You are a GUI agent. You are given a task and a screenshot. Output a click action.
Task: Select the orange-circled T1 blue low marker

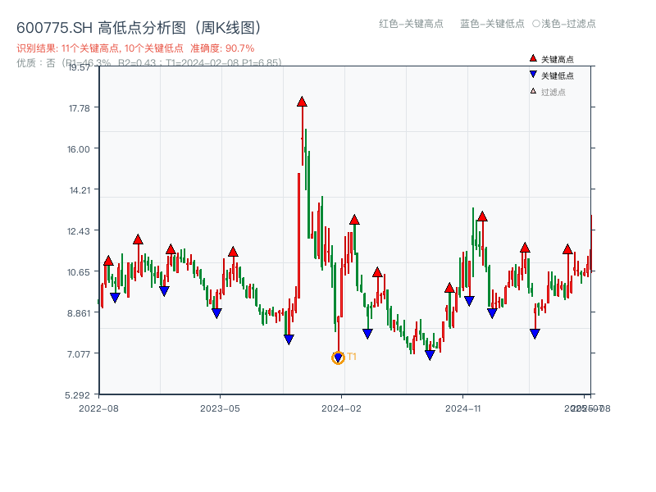pos(338,358)
